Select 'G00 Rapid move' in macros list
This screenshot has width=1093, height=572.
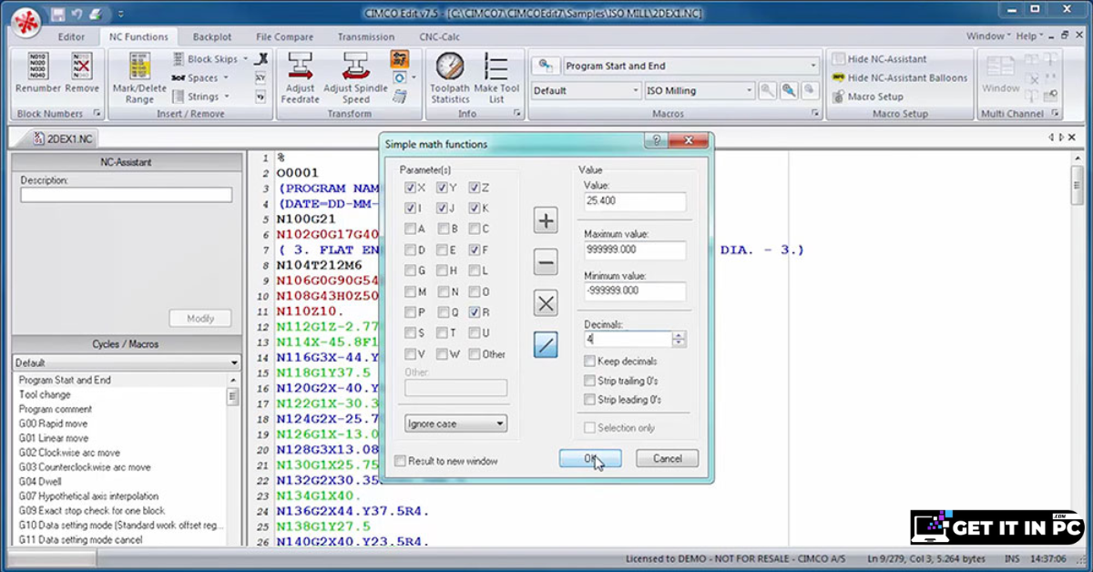click(x=54, y=424)
